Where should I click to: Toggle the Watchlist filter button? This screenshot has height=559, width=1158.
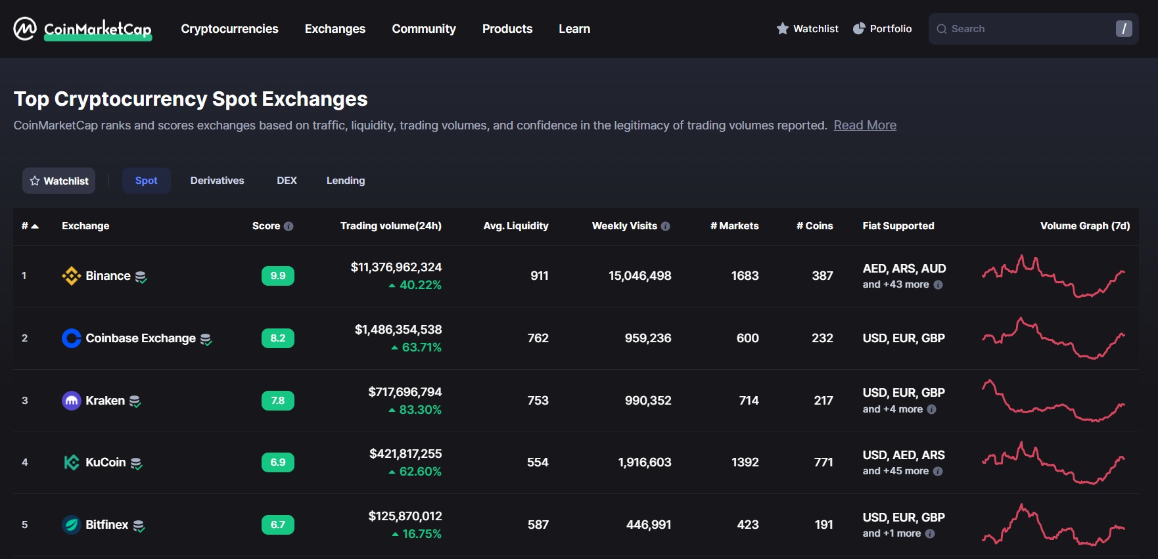(59, 181)
